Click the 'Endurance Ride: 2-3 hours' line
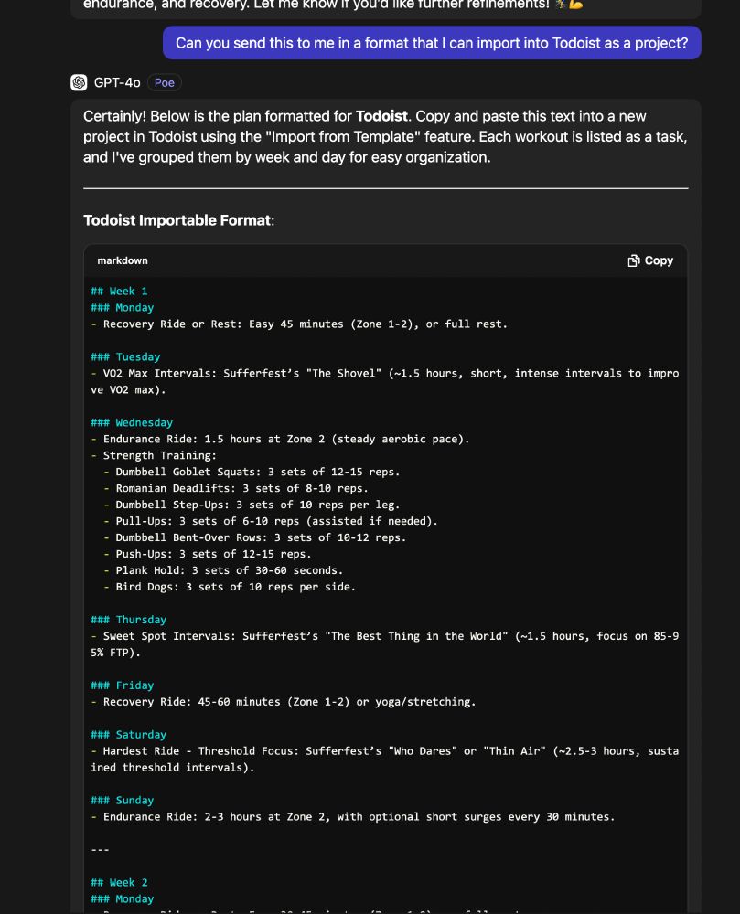Image resolution: width=740 pixels, height=914 pixels. [353, 816]
